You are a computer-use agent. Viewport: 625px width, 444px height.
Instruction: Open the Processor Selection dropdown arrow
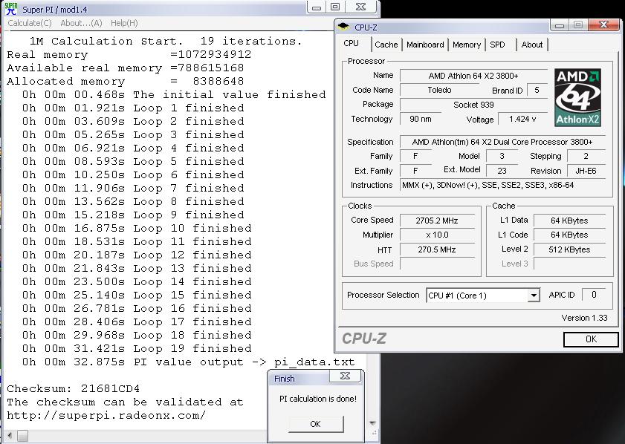click(534, 296)
